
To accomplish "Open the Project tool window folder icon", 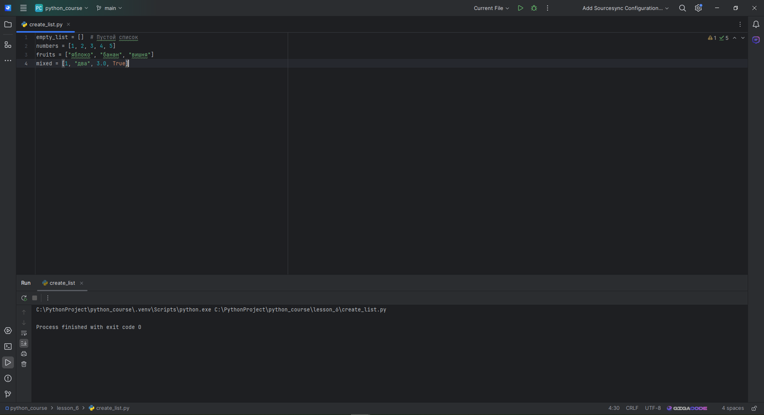I will pyautogui.click(x=8, y=24).
